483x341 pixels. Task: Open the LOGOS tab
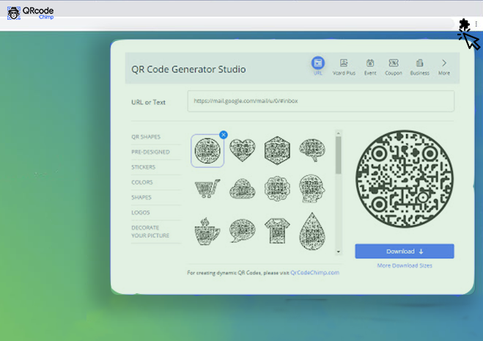141,212
